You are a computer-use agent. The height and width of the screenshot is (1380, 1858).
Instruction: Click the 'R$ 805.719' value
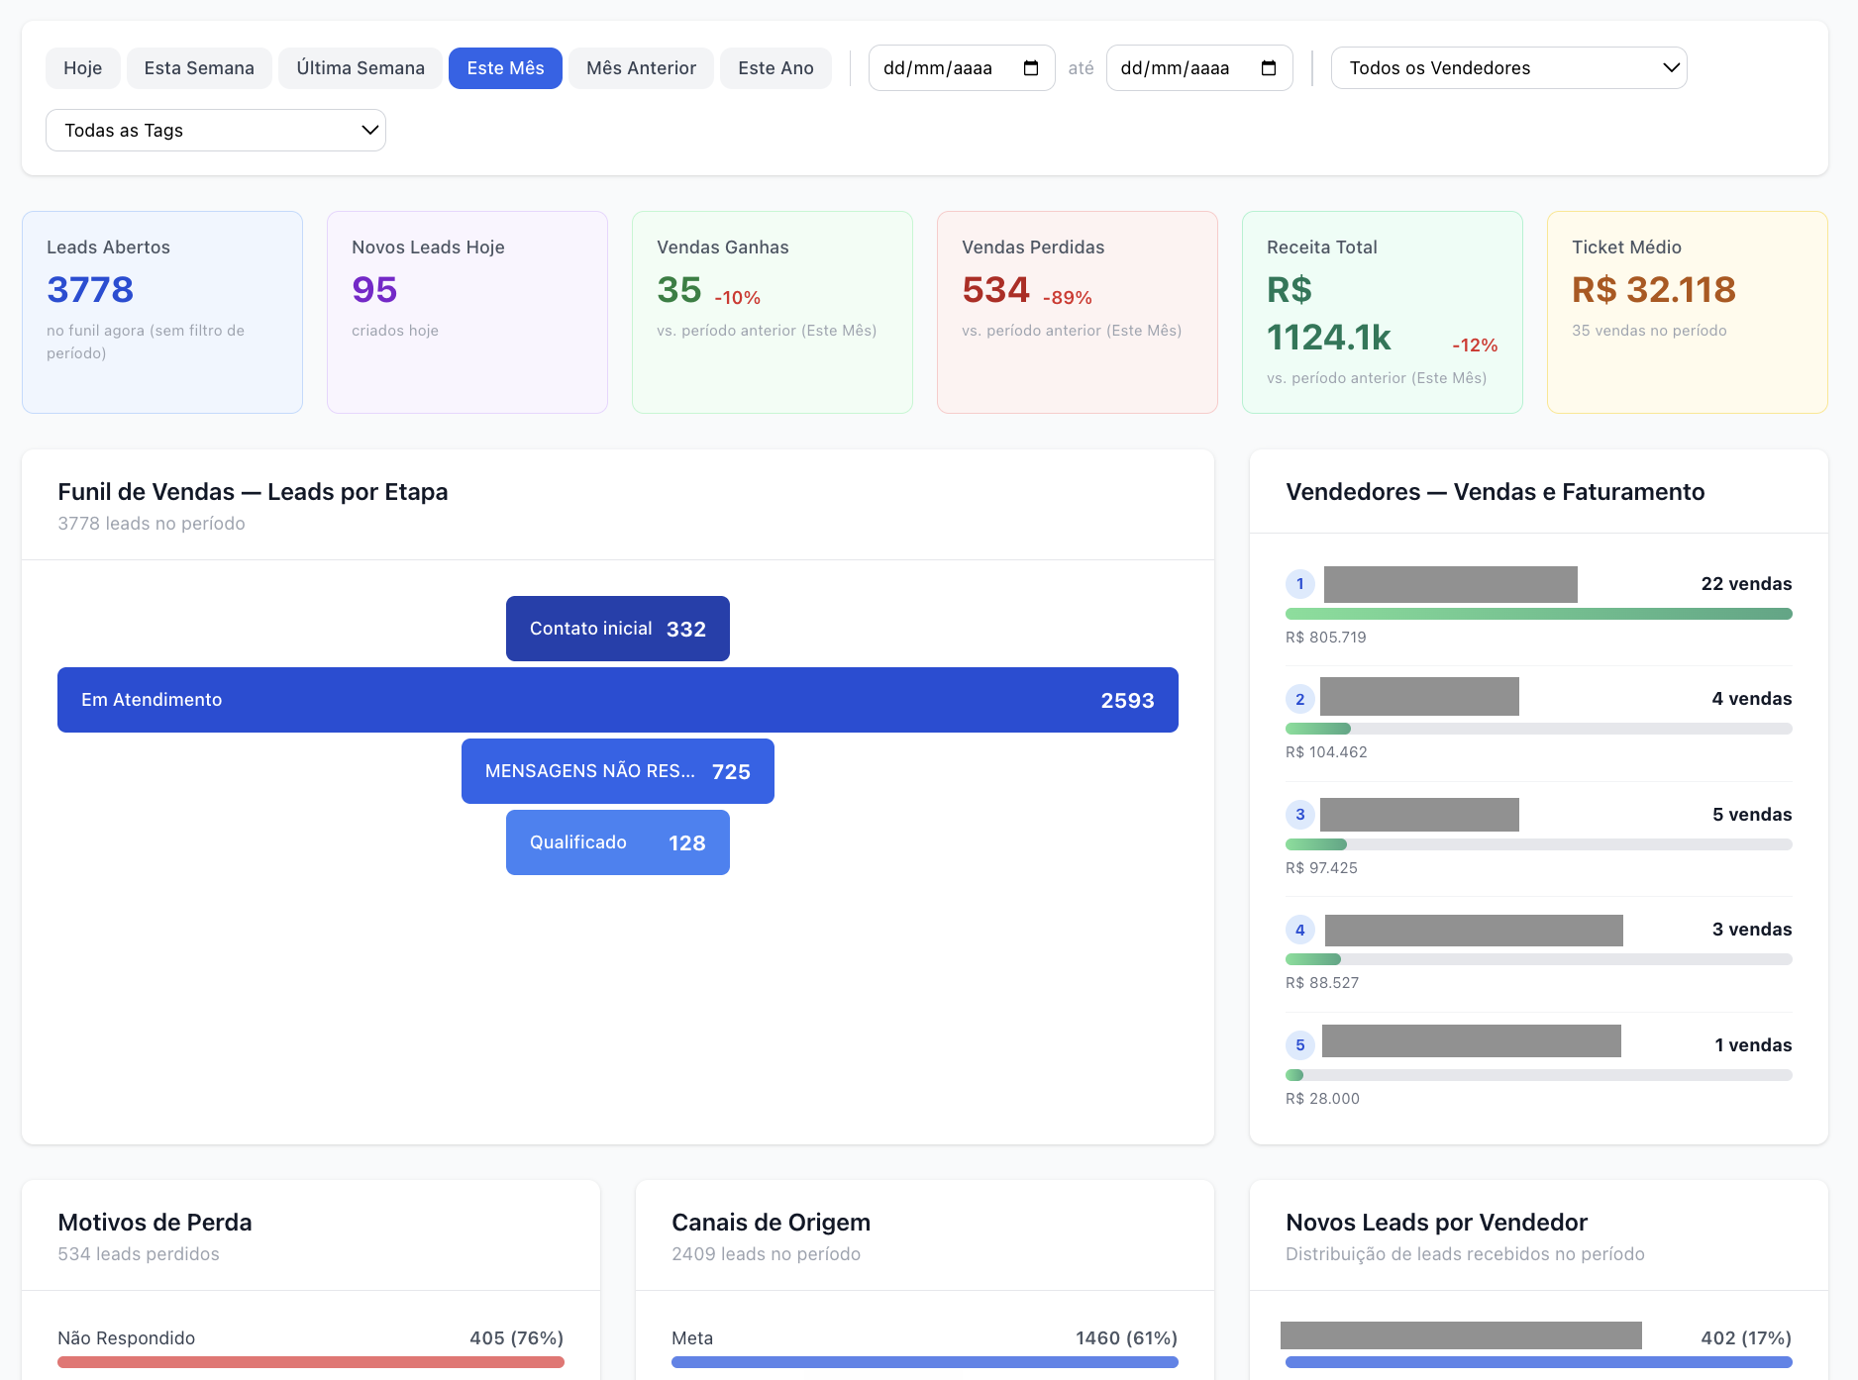pos(1326,638)
